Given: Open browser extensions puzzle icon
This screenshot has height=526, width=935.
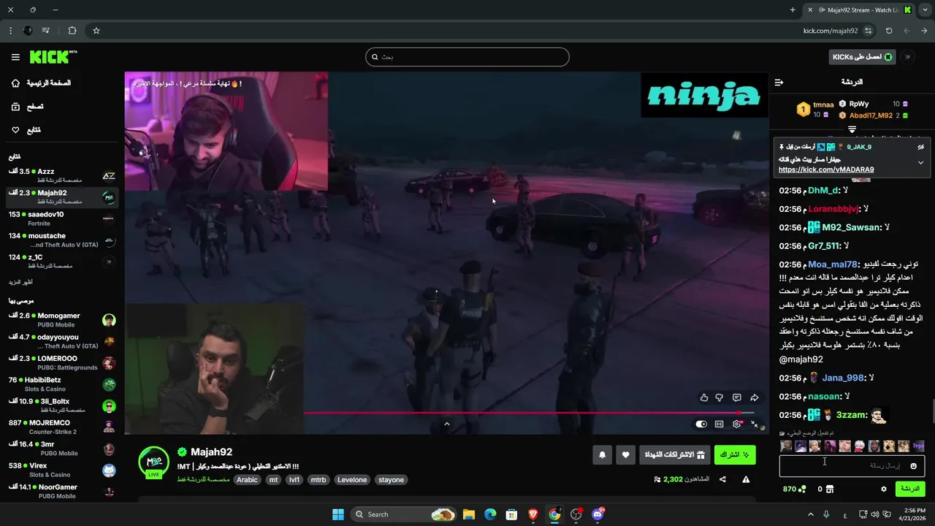Looking at the screenshot, I should [72, 31].
